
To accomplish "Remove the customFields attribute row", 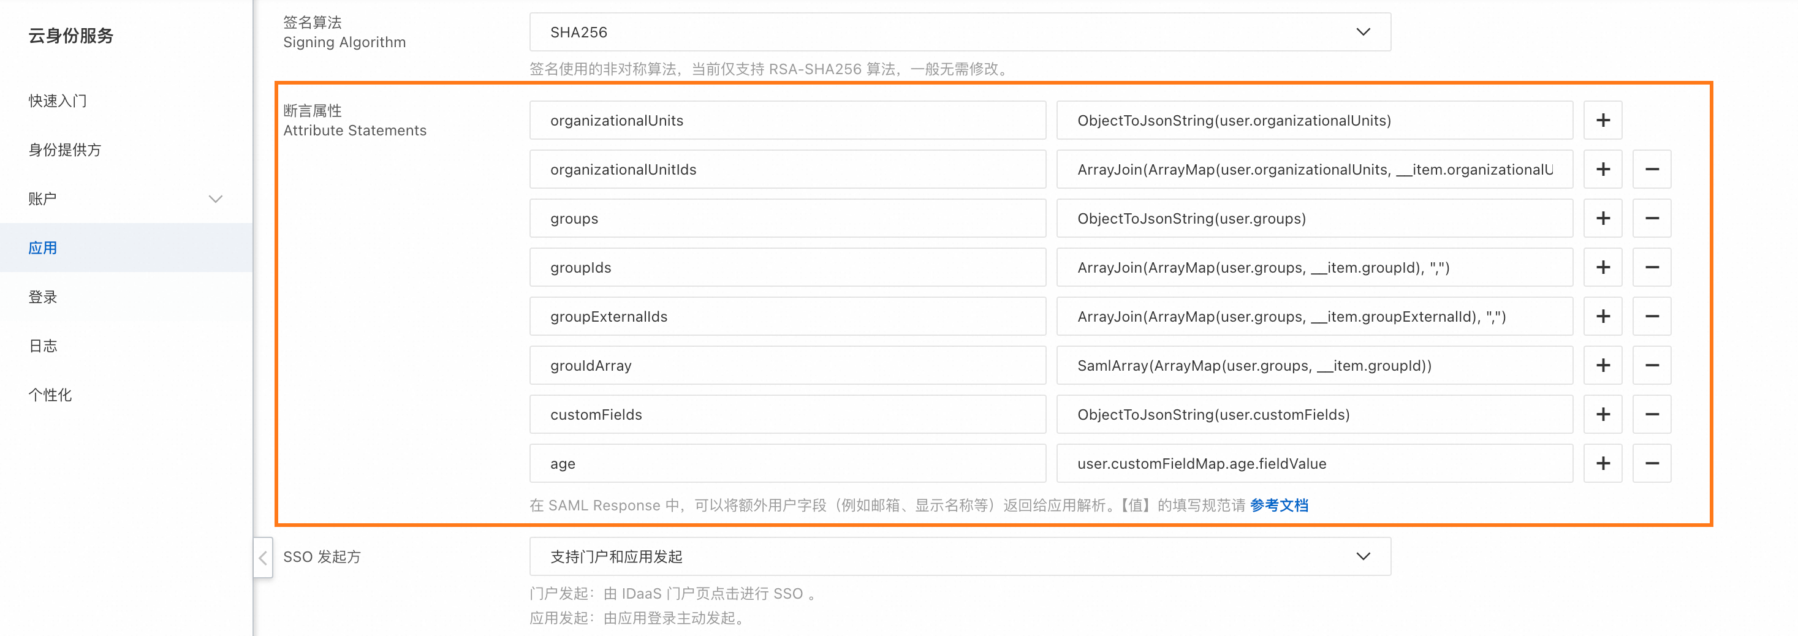I will pyautogui.click(x=1652, y=414).
